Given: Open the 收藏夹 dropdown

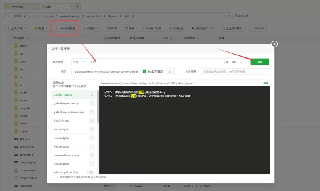Looking at the screenshot, I should pyautogui.click(x=91, y=28).
